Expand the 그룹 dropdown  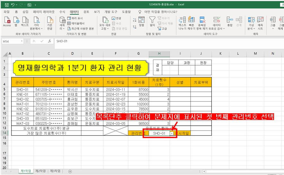[x=273, y=28]
